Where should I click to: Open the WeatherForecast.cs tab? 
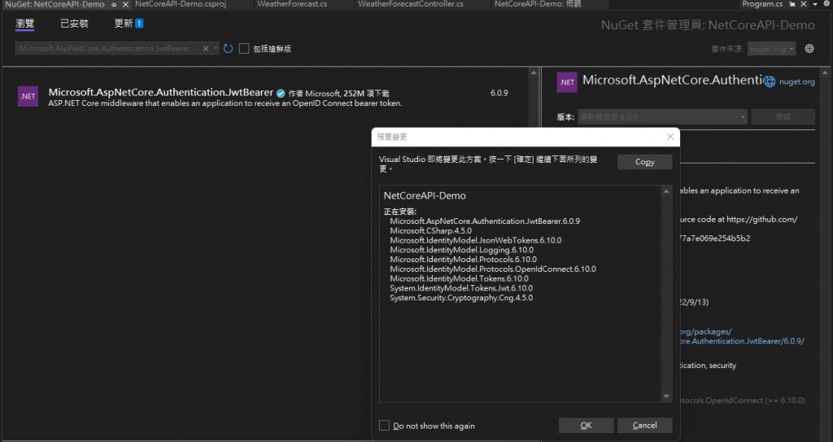tap(292, 4)
